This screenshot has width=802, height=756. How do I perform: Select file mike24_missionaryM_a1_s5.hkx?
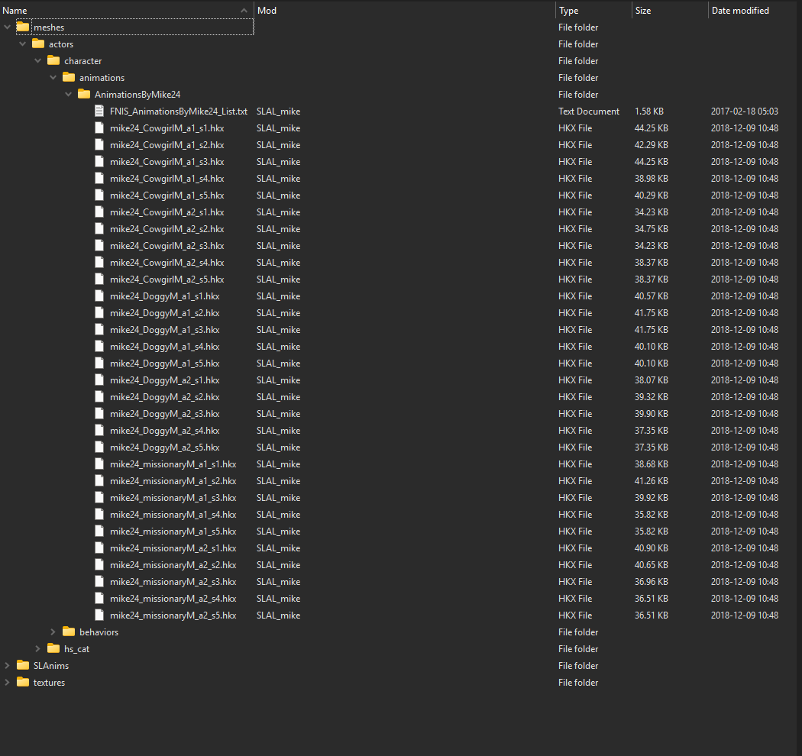(x=173, y=531)
